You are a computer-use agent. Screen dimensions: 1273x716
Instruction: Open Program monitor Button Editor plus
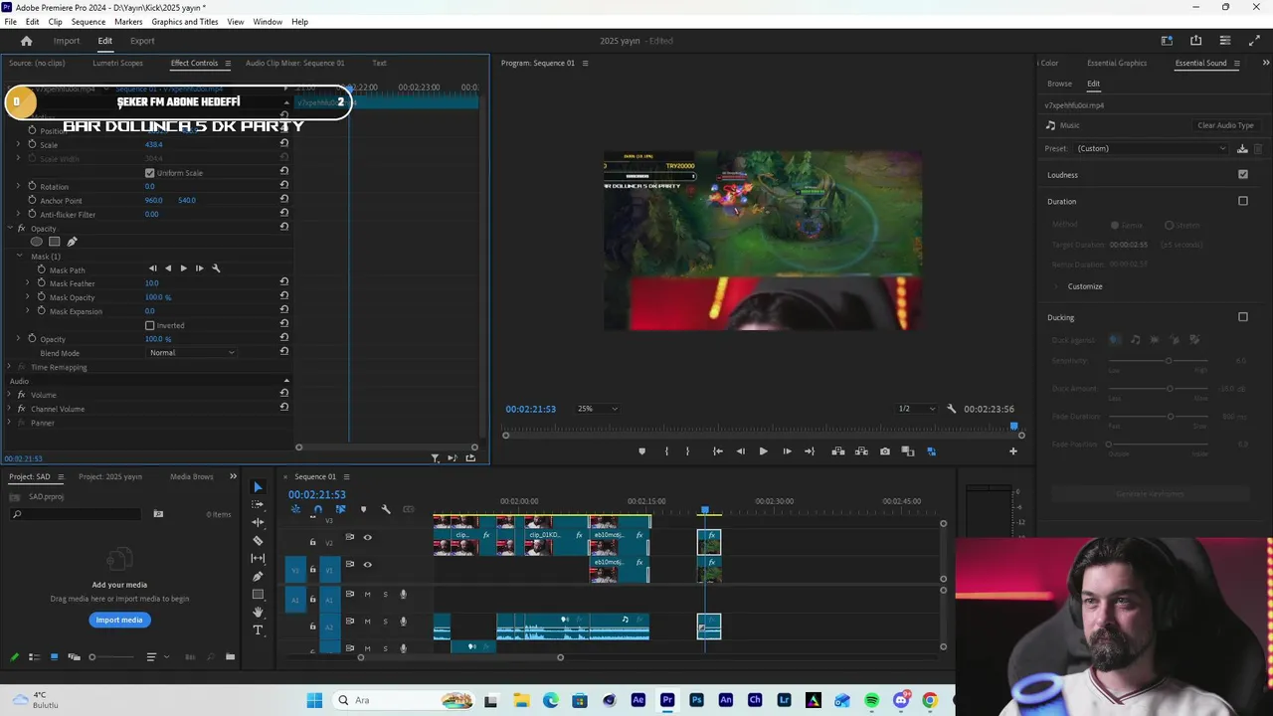[1013, 451]
